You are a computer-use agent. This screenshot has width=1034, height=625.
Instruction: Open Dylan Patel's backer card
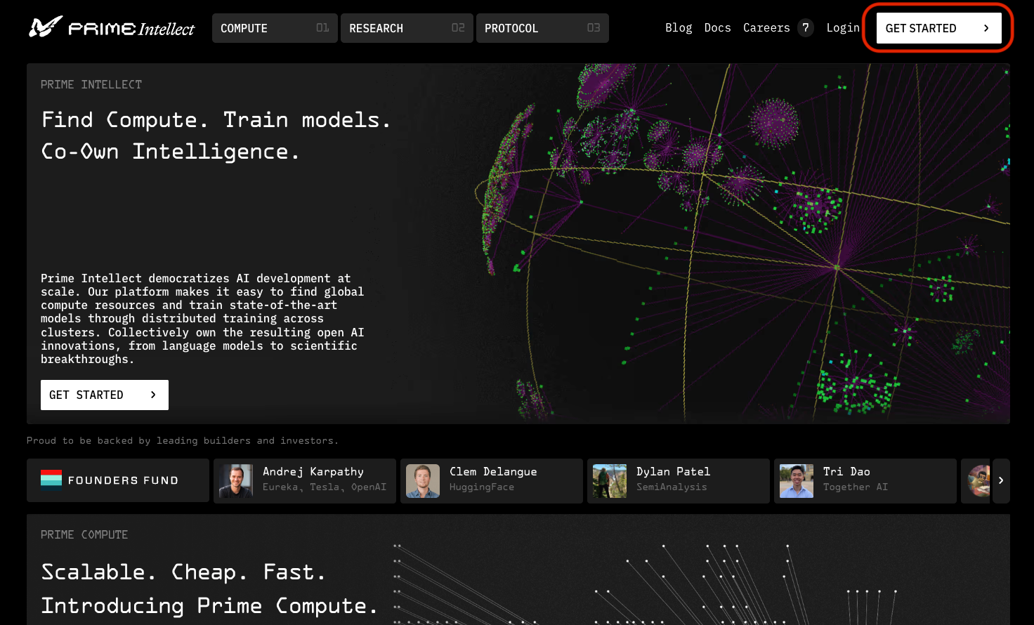point(679,481)
